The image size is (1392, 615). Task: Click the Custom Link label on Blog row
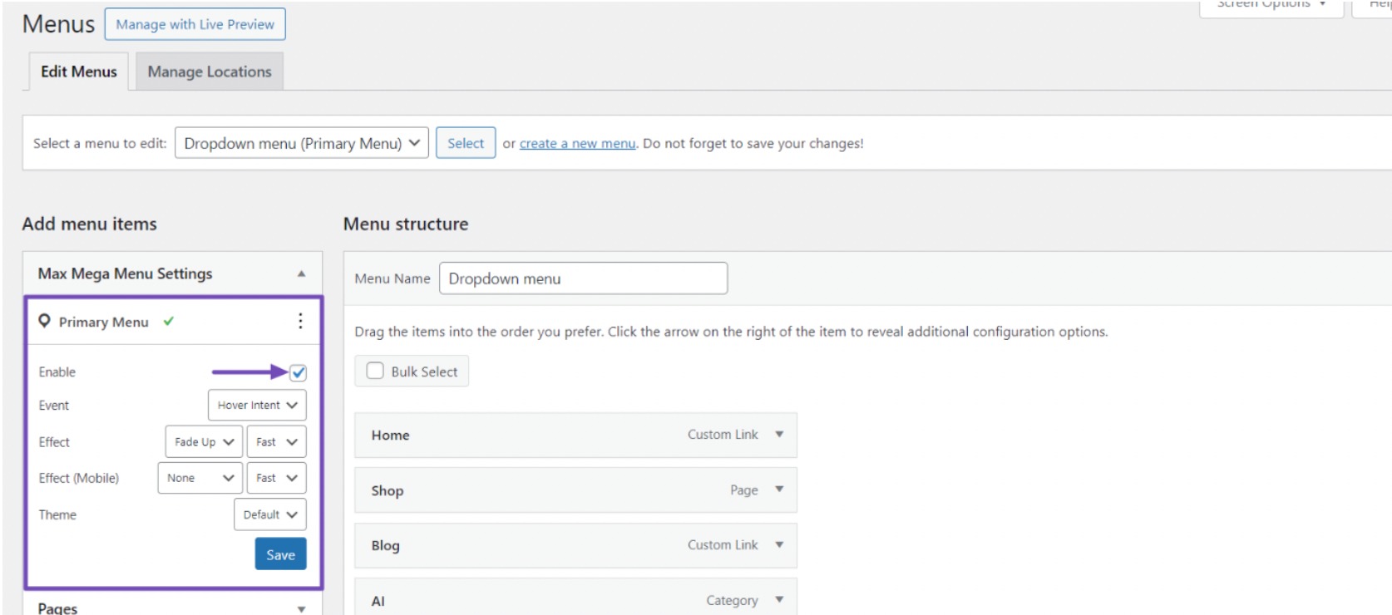point(723,545)
